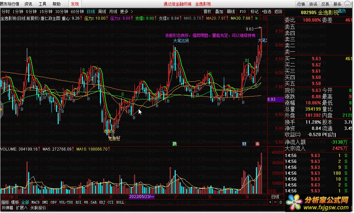
Task: Switch sub-chart to WR indicator
Action: 86,203
